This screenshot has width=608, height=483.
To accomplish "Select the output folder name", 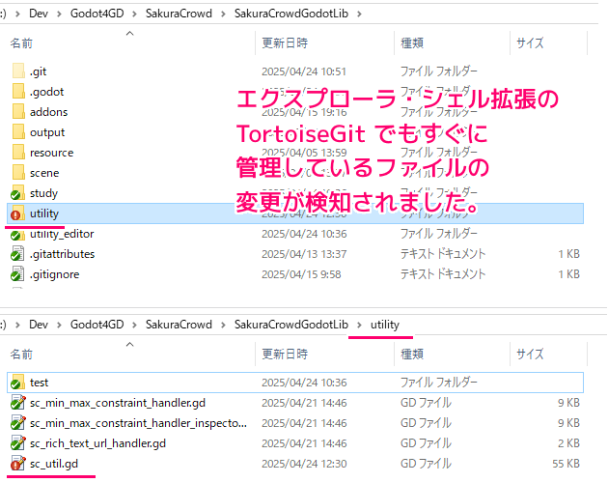I will 47,132.
